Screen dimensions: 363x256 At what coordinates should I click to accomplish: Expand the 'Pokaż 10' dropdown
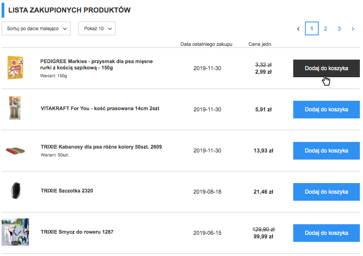(x=97, y=29)
